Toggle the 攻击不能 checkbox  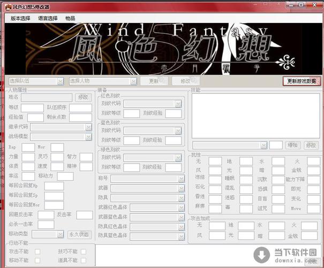tap(37, 251)
